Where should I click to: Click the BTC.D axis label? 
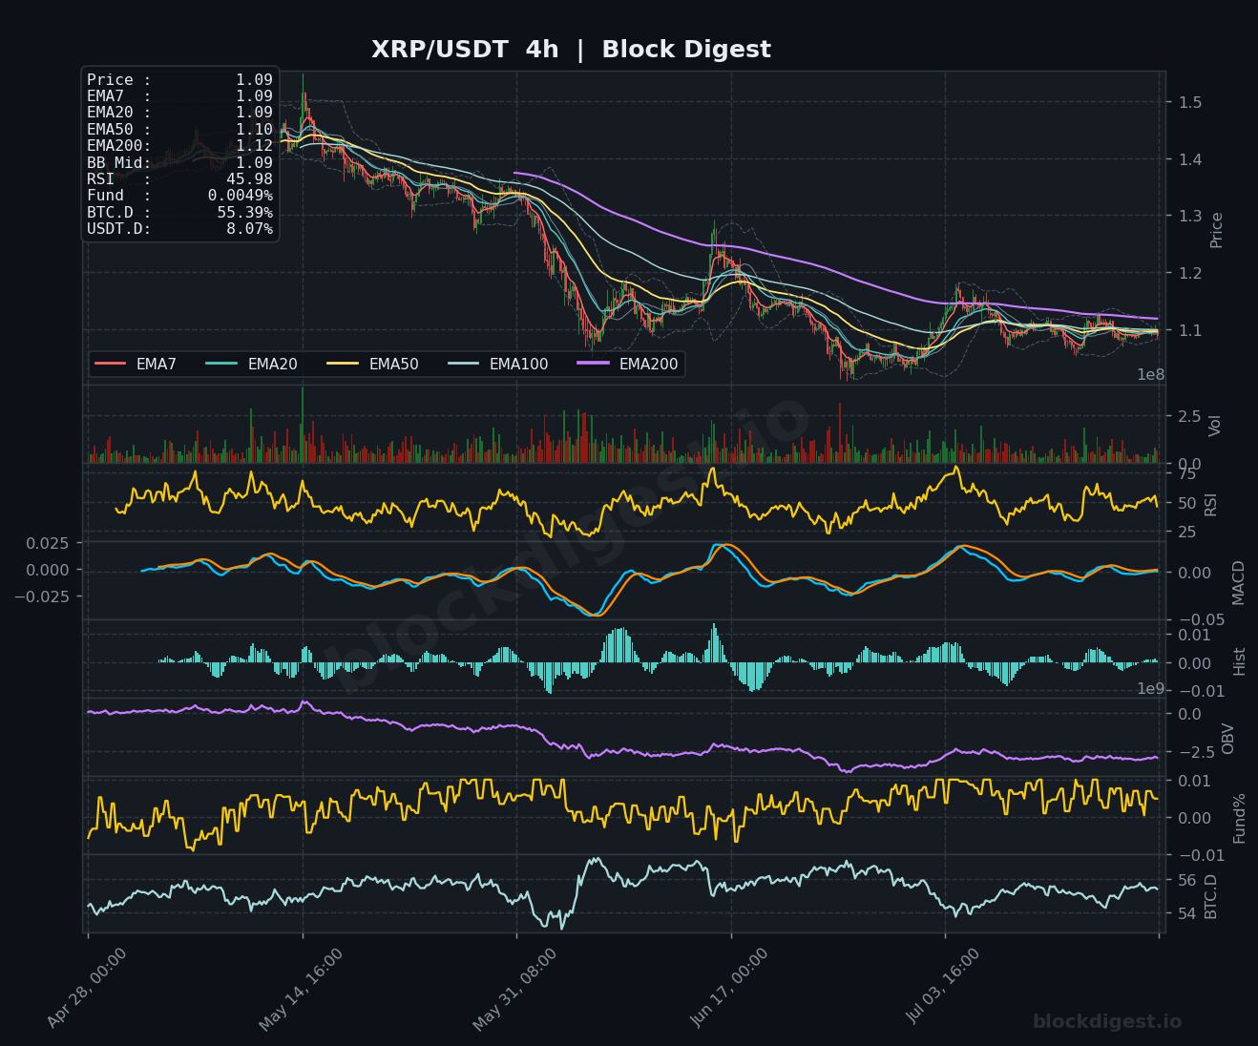point(1210,896)
